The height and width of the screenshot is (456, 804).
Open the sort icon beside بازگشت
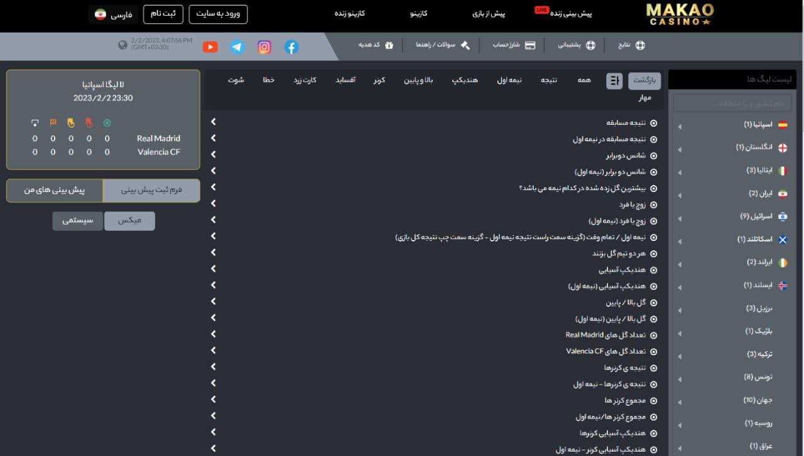[614, 81]
